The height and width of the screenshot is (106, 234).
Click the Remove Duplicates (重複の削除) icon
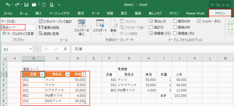pos(41,27)
